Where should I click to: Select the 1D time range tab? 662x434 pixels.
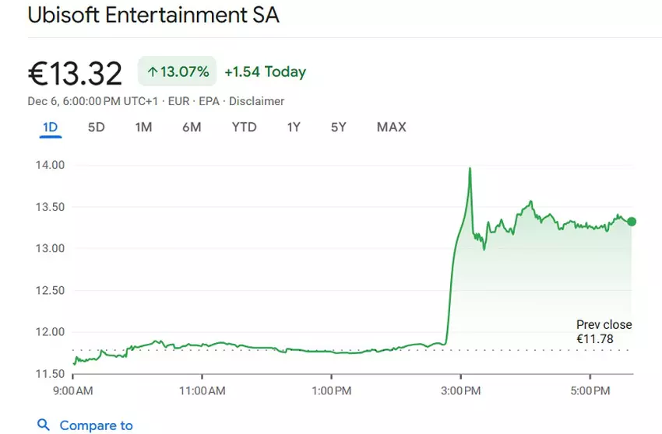[51, 127]
